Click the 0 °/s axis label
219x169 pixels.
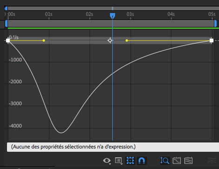pyautogui.click(x=14, y=37)
